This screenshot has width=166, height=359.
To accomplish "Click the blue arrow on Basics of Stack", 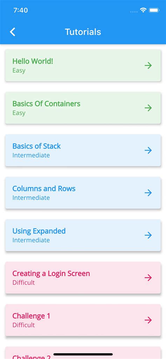I will (148, 150).
